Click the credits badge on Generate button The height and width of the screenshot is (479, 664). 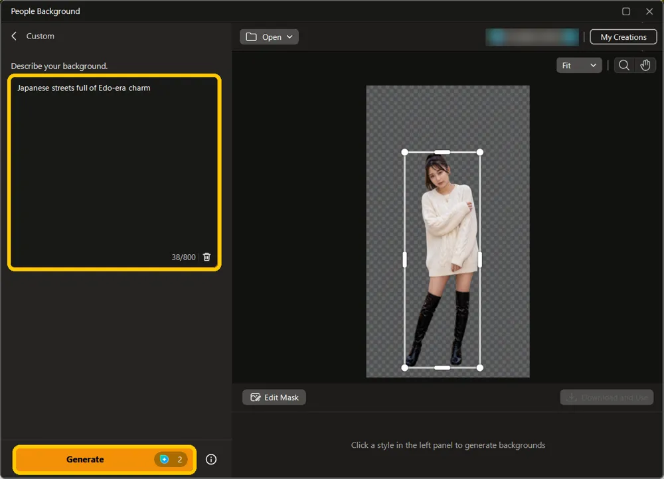(171, 459)
